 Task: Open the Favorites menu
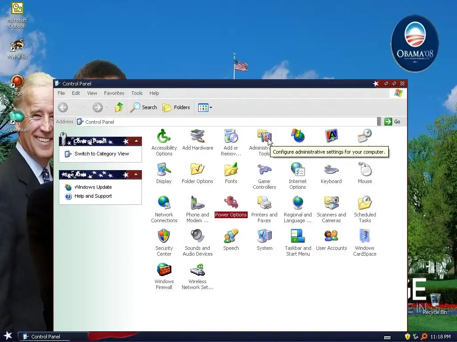click(x=114, y=93)
